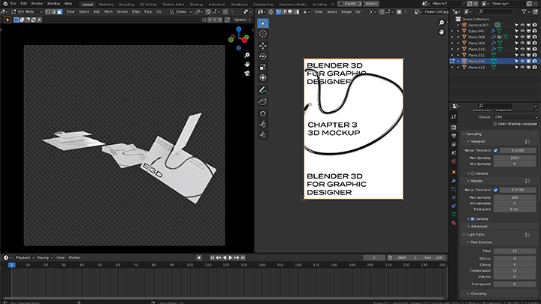Open the Object properties tab

454,173
